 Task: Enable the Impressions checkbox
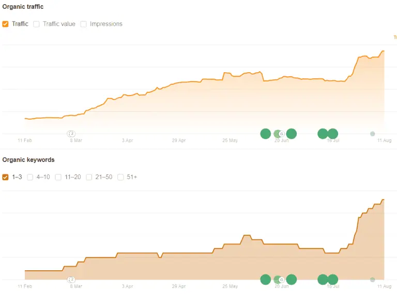pos(83,24)
